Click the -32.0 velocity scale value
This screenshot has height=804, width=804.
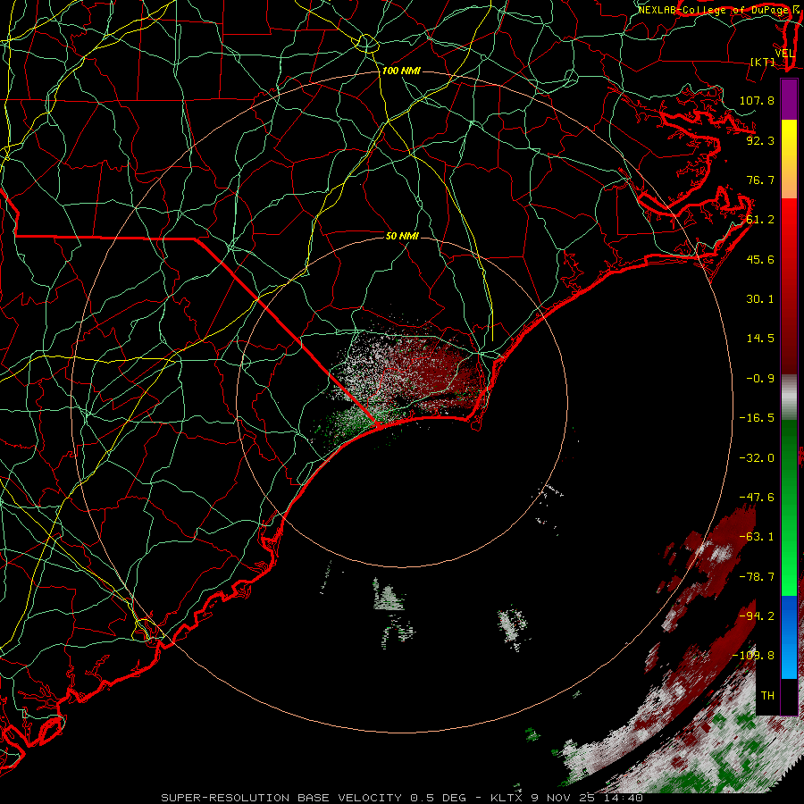[x=757, y=458]
